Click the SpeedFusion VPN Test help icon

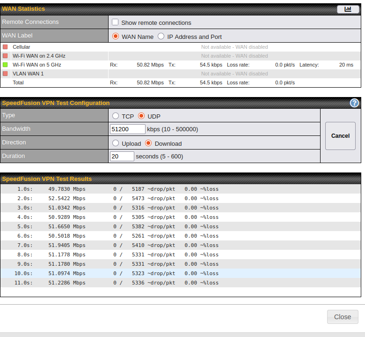click(354, 103)
